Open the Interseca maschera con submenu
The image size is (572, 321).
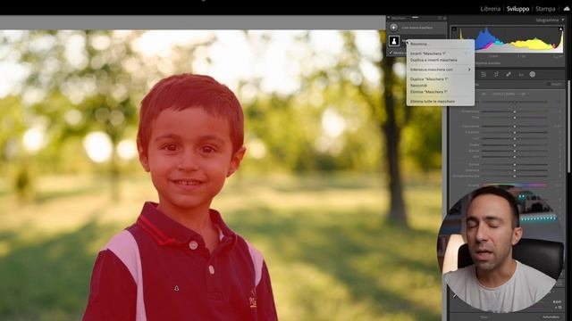pyautogui.click(x=441, y=70)
